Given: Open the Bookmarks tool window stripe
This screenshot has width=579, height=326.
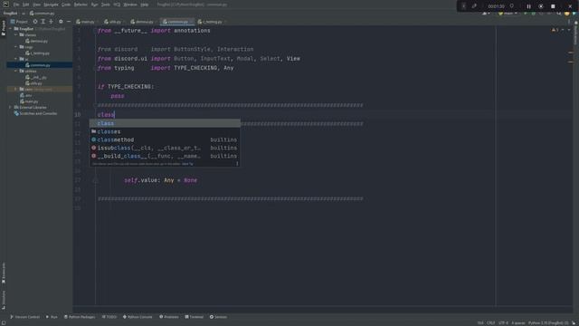Looking at the screenshot, I should tap(4, 273).
